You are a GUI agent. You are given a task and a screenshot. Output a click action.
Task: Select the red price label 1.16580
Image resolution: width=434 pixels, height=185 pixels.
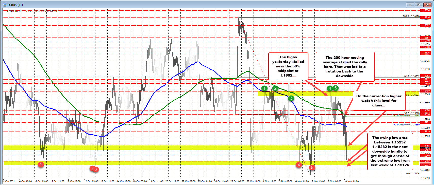425,47
